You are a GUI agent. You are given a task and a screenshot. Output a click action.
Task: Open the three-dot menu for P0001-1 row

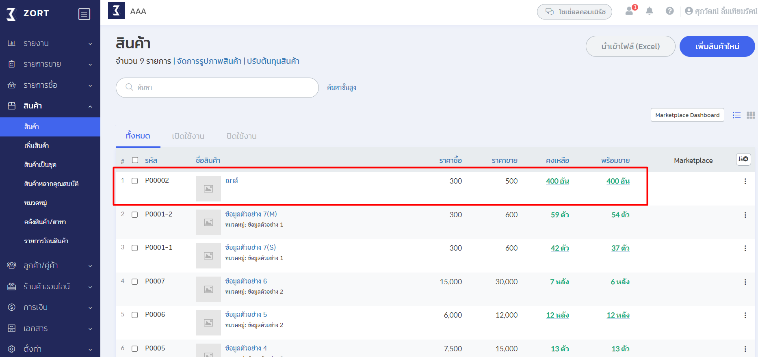pyautogui.click(x=745, y=248)
